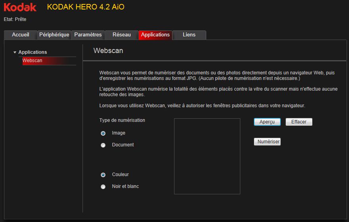This screenshot has width=349, height=222.
Task: Start scanning with the Numériser button
Action: [267, 142]
